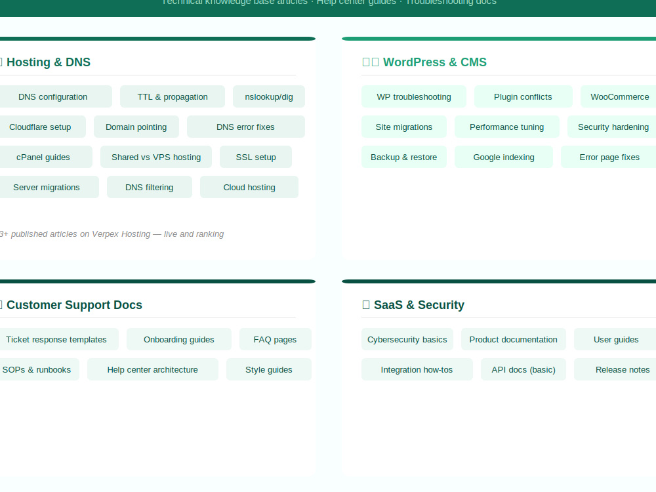Select the User guides tag
The image size is (656, 492).
point(616,339)
